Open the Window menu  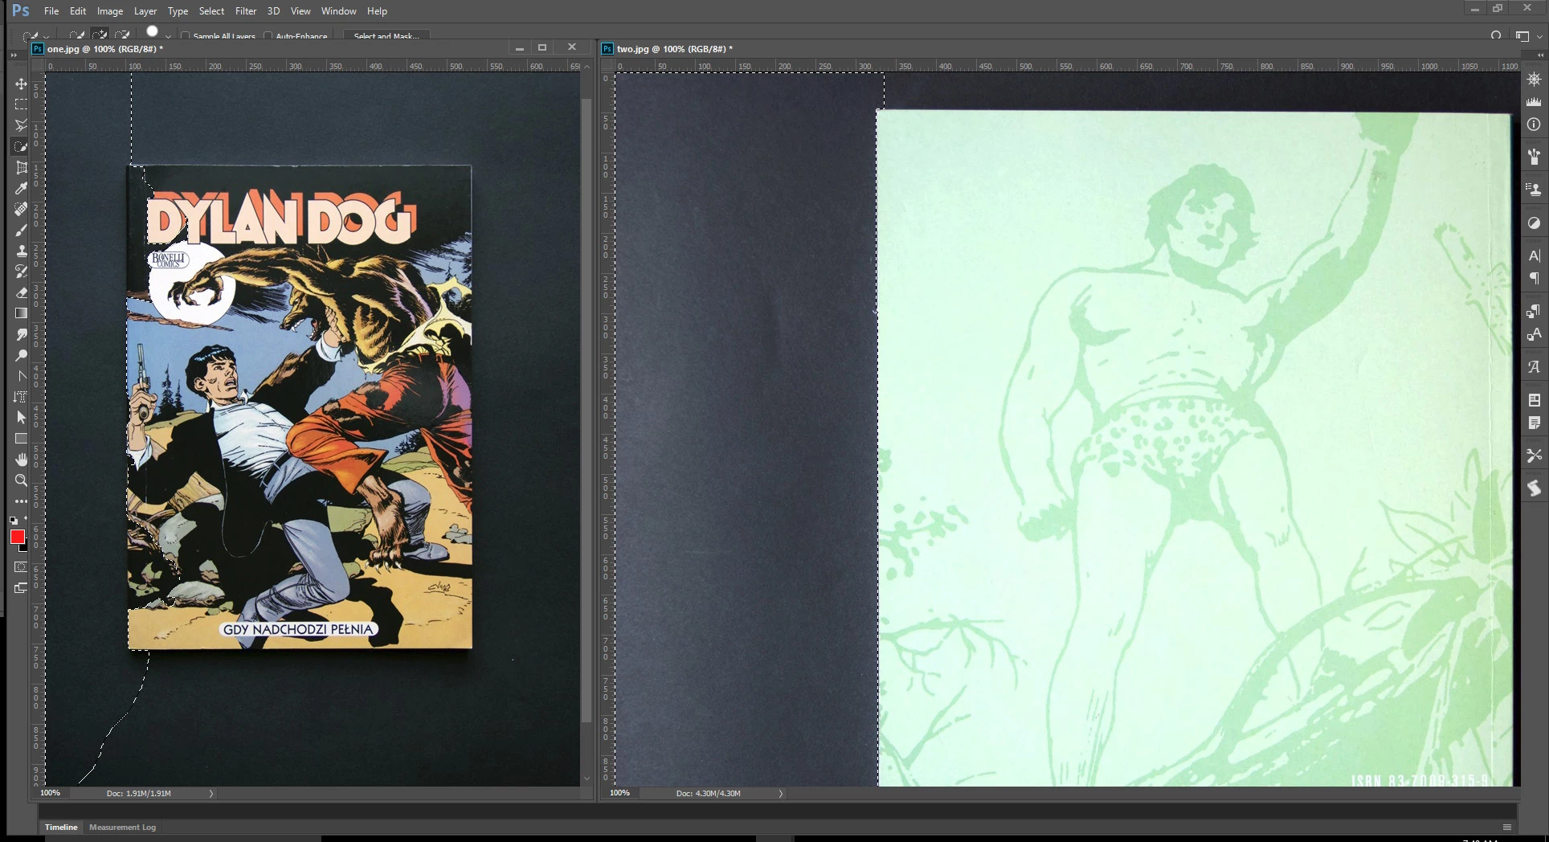(x=339, y=11)
